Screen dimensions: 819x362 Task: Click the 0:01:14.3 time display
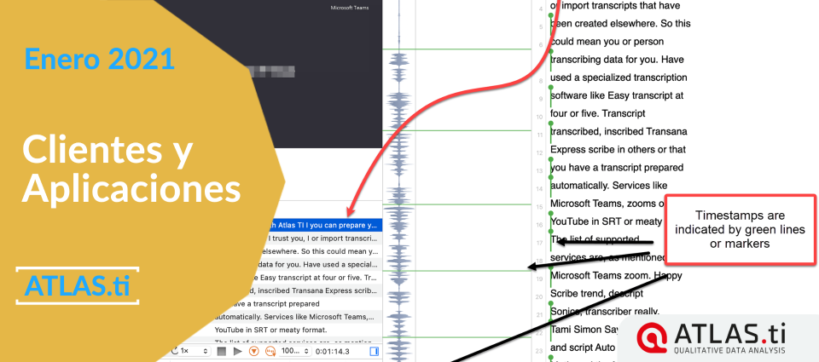333,352
